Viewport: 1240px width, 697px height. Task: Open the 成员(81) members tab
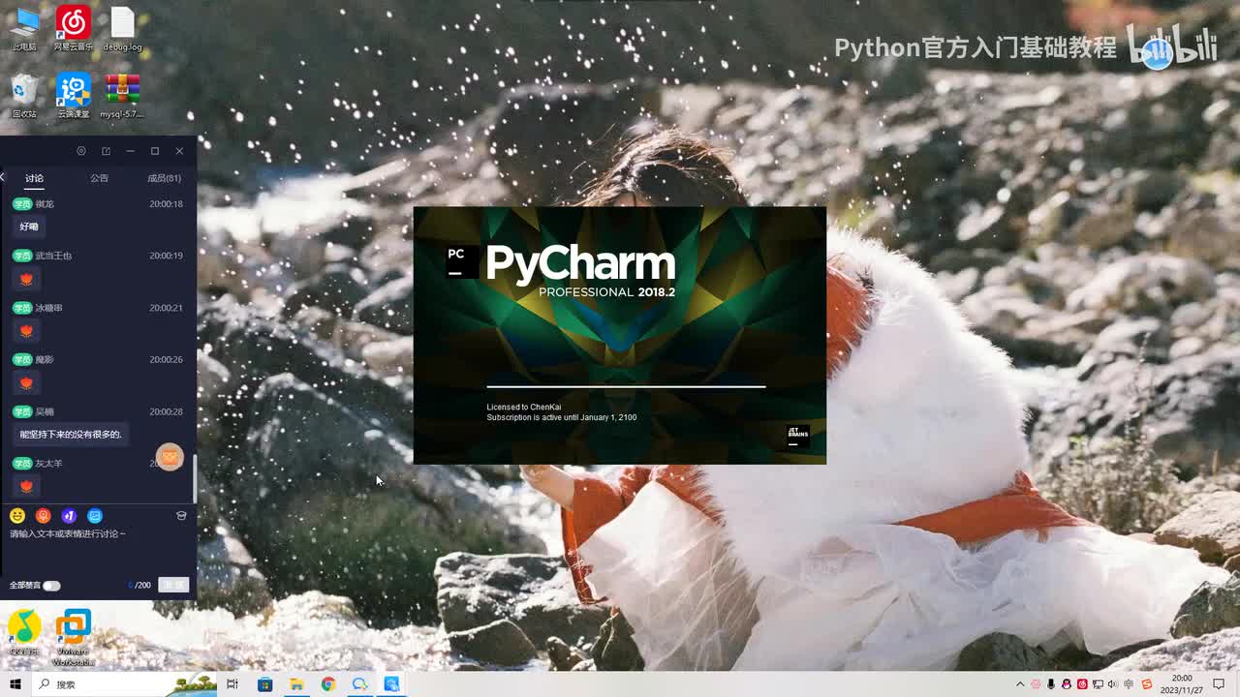coord(164,178)
